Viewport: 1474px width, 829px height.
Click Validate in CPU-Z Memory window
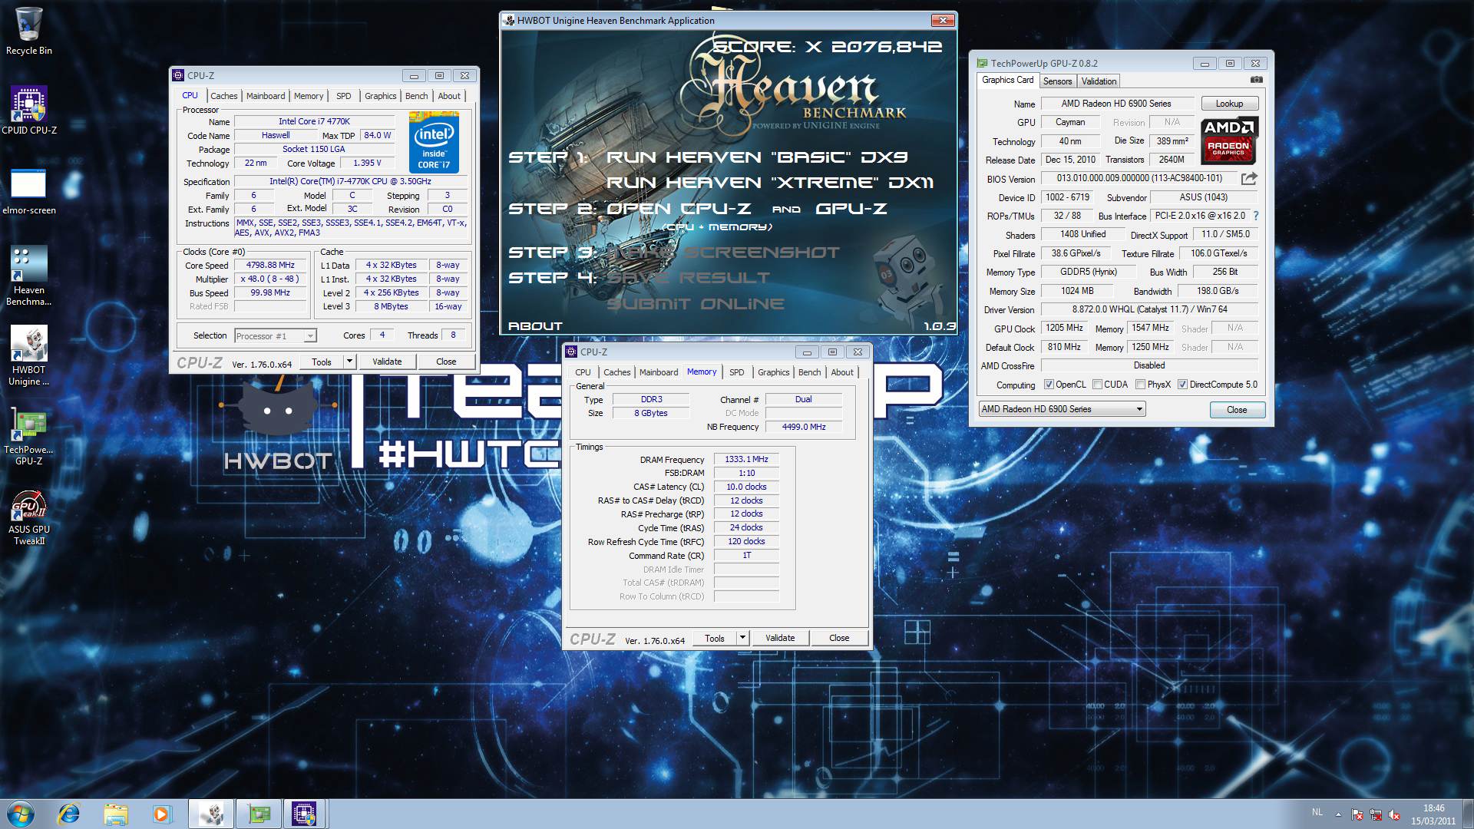[780, 638]
